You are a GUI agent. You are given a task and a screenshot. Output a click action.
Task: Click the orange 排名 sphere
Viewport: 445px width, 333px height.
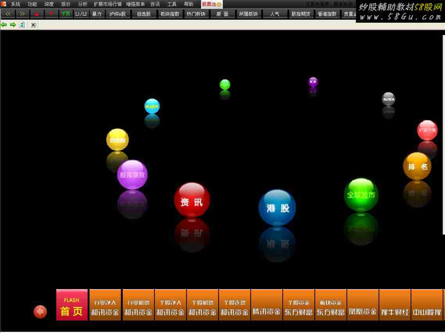(417, 166)
